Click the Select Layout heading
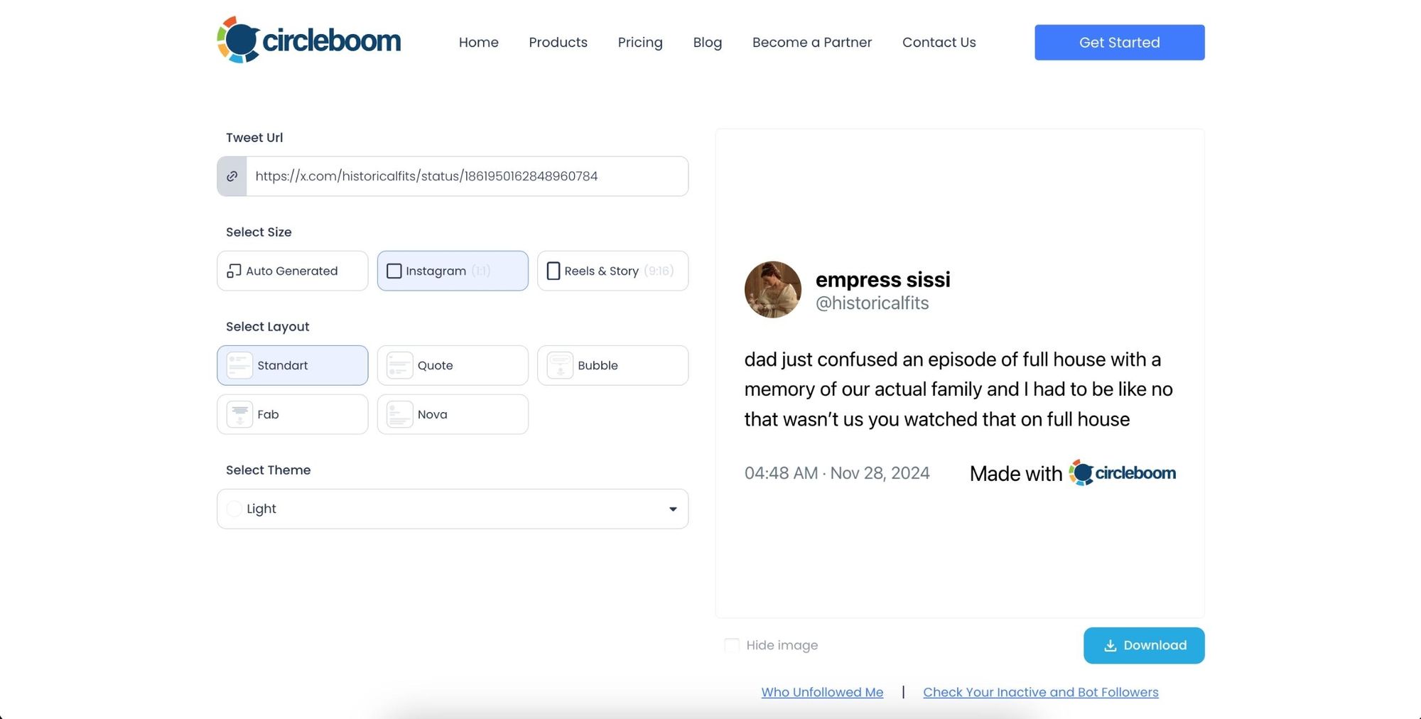Viewport: 1421px width, 719px height. coord(268,326)
